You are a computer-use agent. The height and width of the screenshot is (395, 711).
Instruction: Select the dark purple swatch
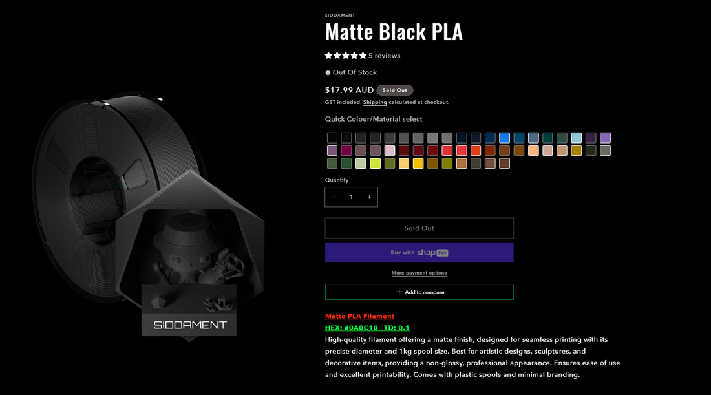[x=590, y=138]
